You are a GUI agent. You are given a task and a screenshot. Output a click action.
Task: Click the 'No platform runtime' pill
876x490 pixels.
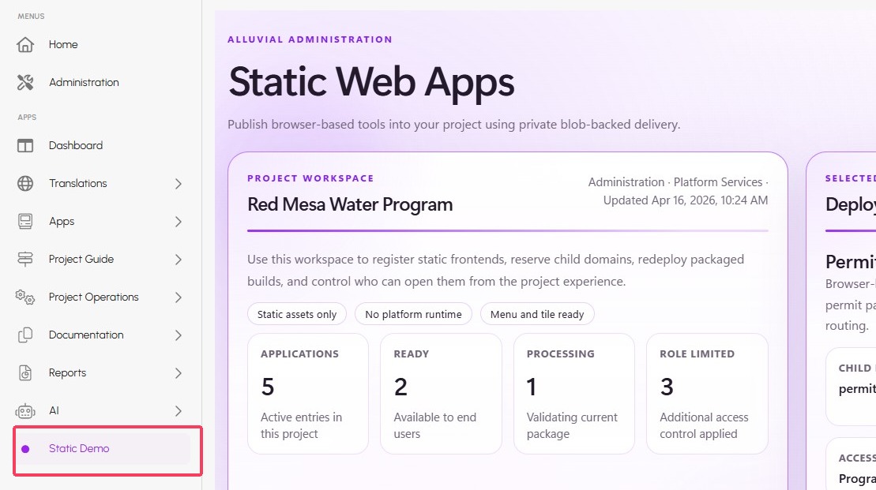(413, 314)
